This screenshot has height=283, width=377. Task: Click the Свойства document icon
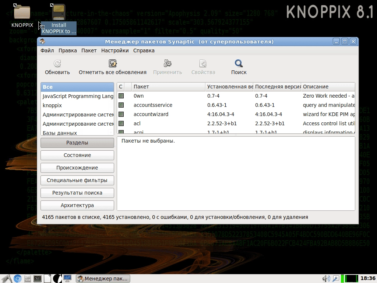(x=203, y=63)
